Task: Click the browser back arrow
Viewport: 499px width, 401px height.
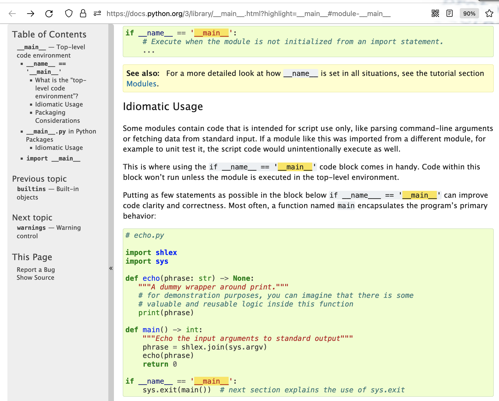Action: (12, 14)
